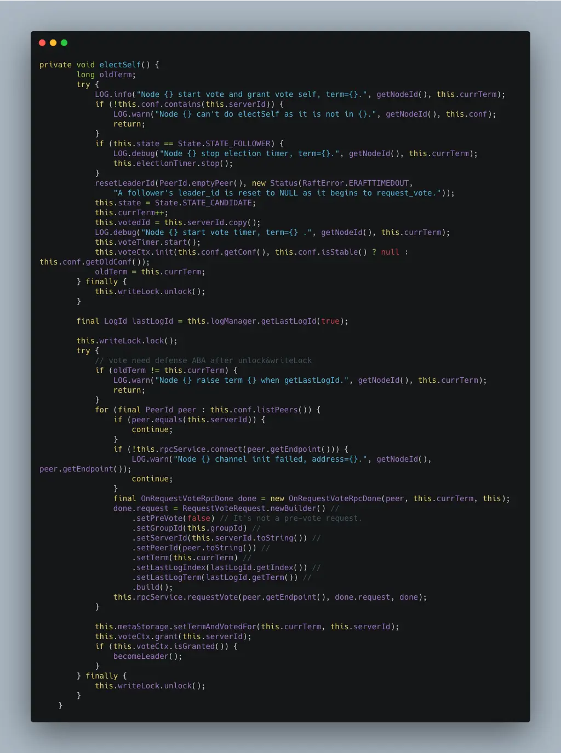561x753 pixels.
Task: Click 'this.rpcService.requestVote(peer.getEndpoint()' line
Action: [270, 597]
